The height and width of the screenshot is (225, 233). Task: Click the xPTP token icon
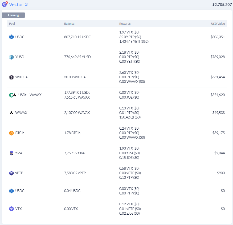[11, 173]
